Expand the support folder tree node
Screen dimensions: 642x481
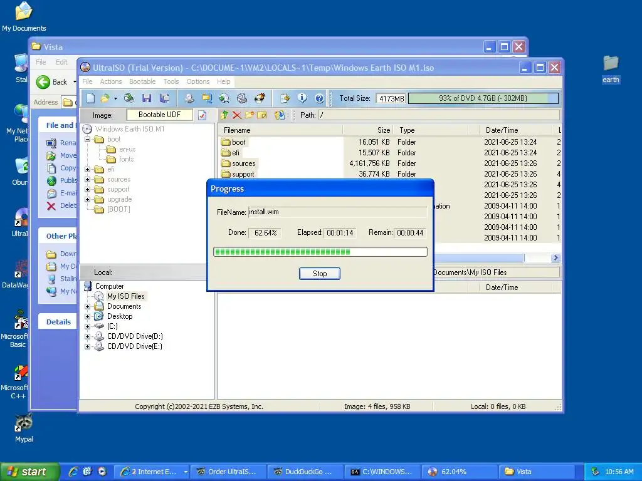point(87,189)
